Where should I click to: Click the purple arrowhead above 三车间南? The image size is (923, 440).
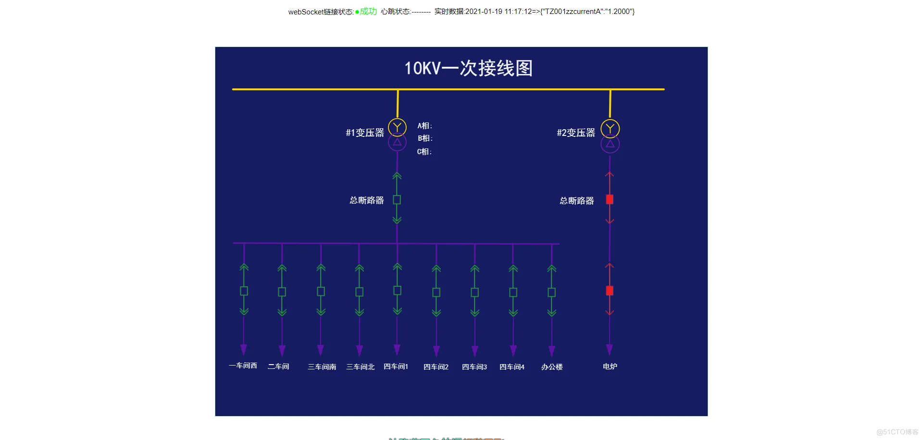(321, 350)
